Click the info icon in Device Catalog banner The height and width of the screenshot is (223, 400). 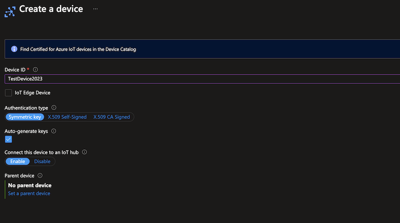pyautogui.click(x=14, y=49)
